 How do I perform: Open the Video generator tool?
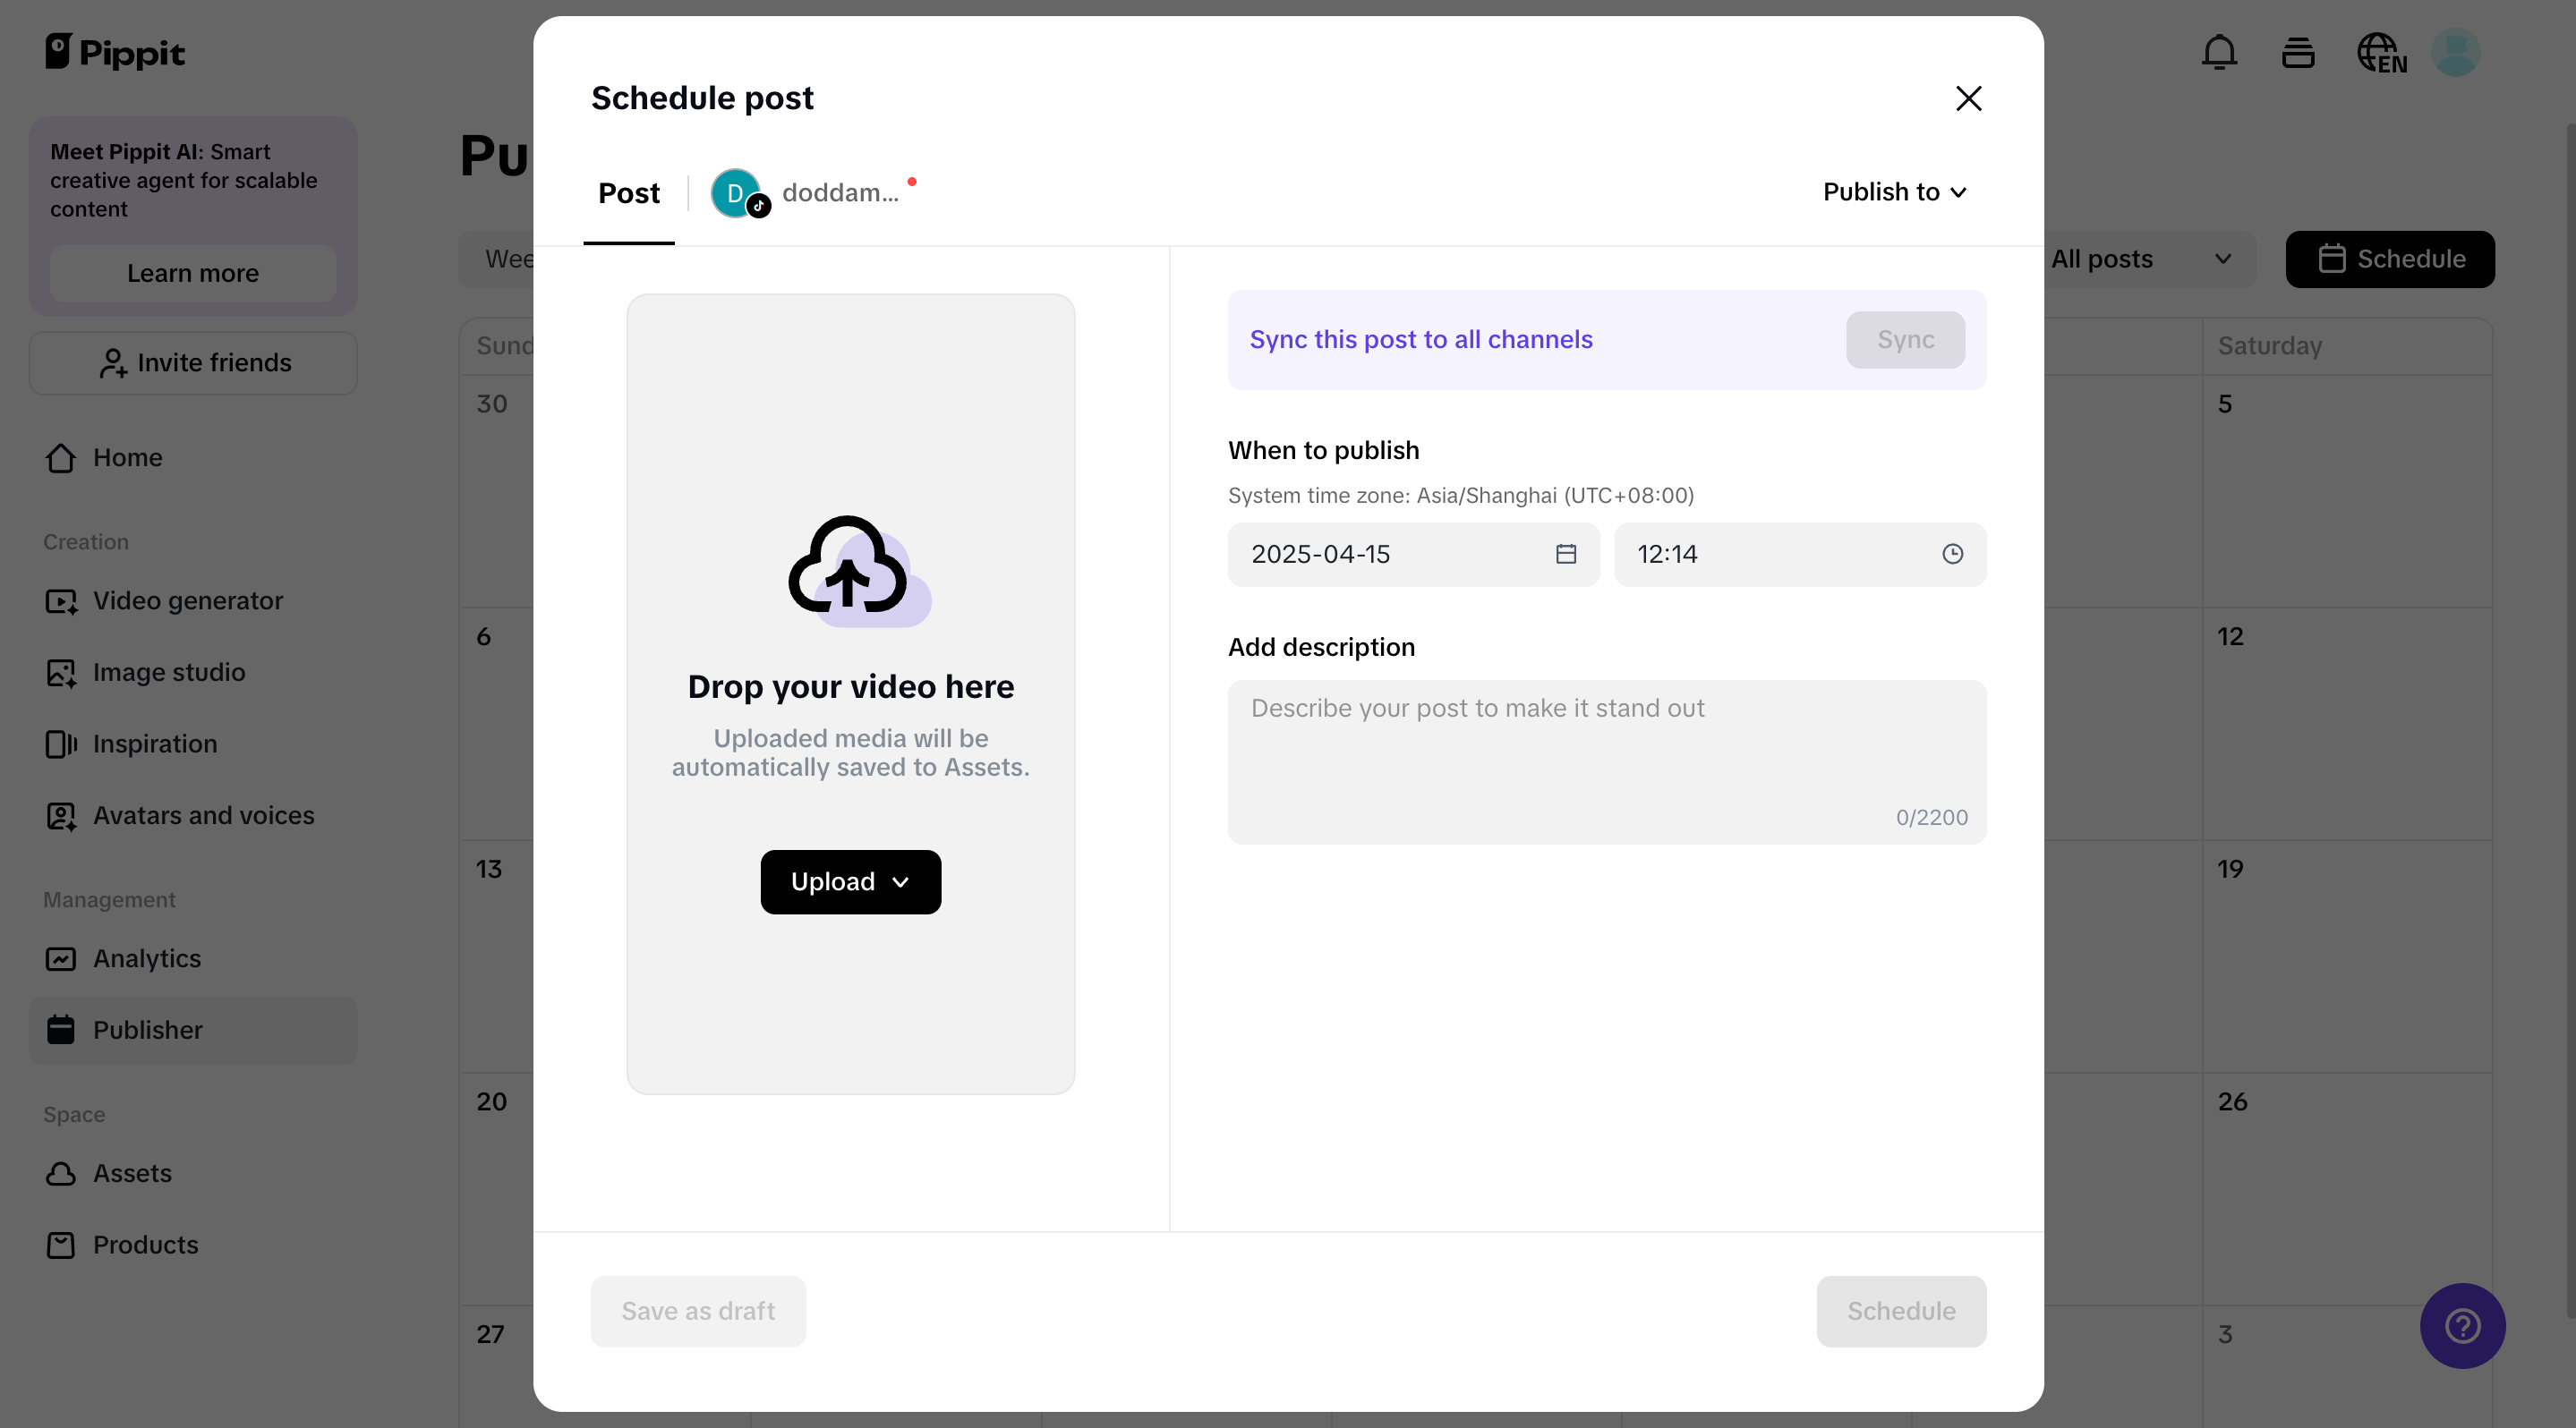(186, 600)
